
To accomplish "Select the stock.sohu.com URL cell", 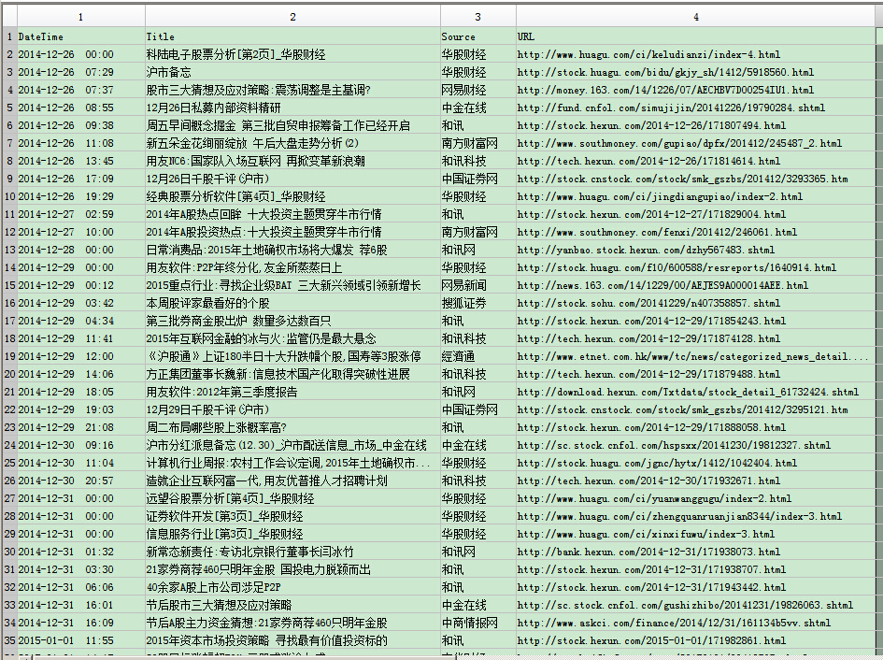I will pyautogui.click(x=696, y=303).
